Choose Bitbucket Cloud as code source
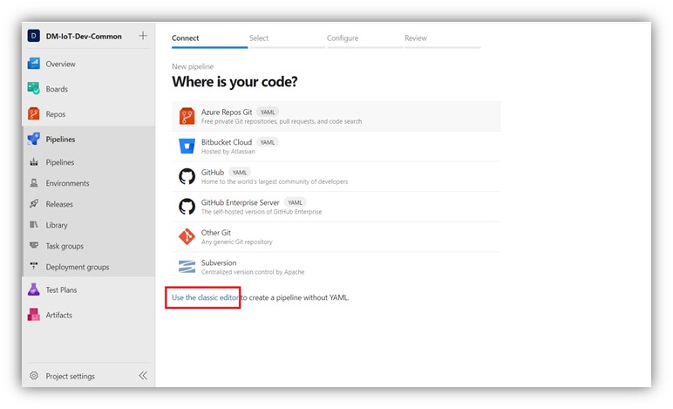The image size is (673, 409). tap(336, 147)
